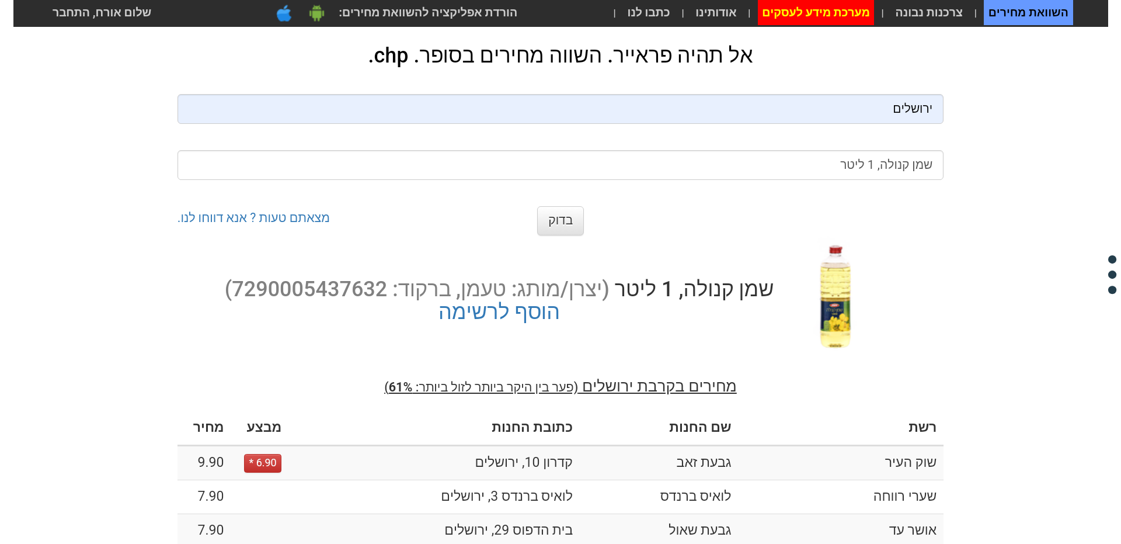Click הוסף לרשימה to add product to list

tap(499, 312)
